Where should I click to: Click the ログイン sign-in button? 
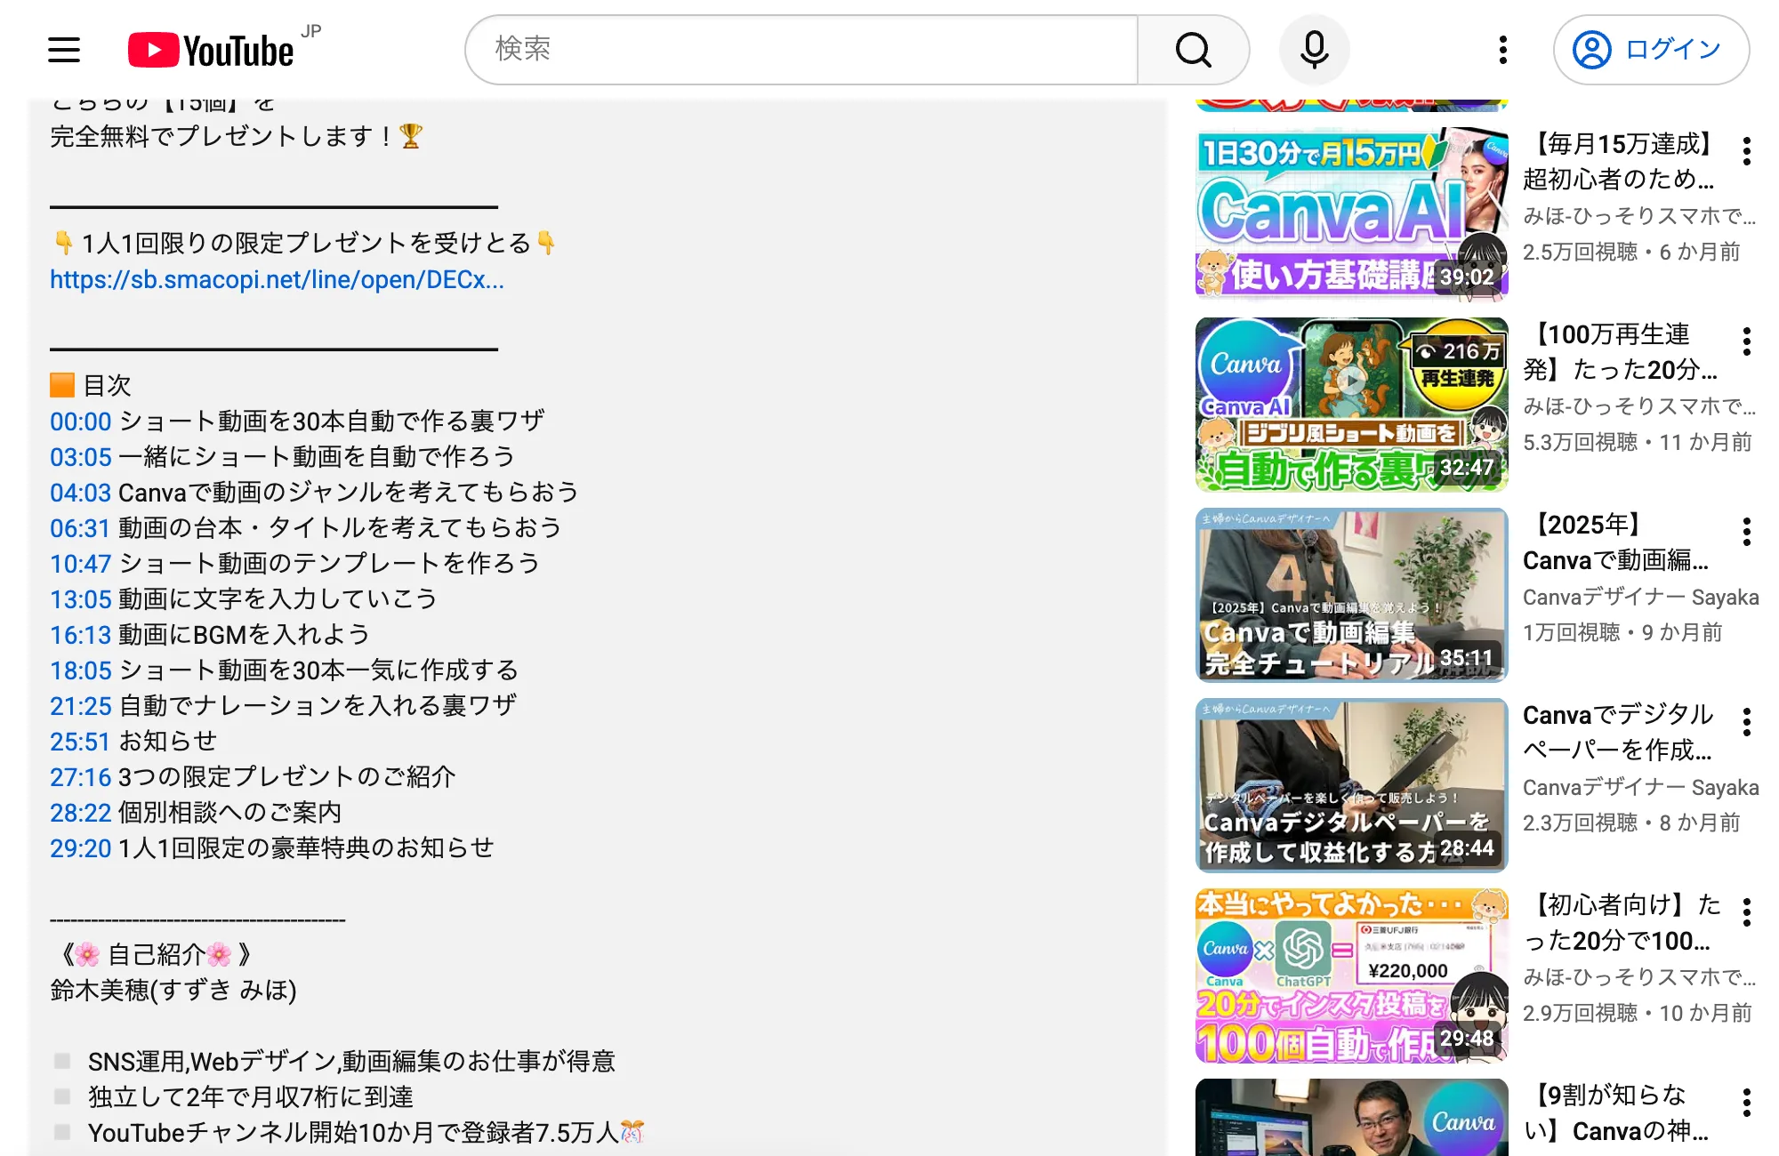pyautogui.click(x=1651, y=50)
